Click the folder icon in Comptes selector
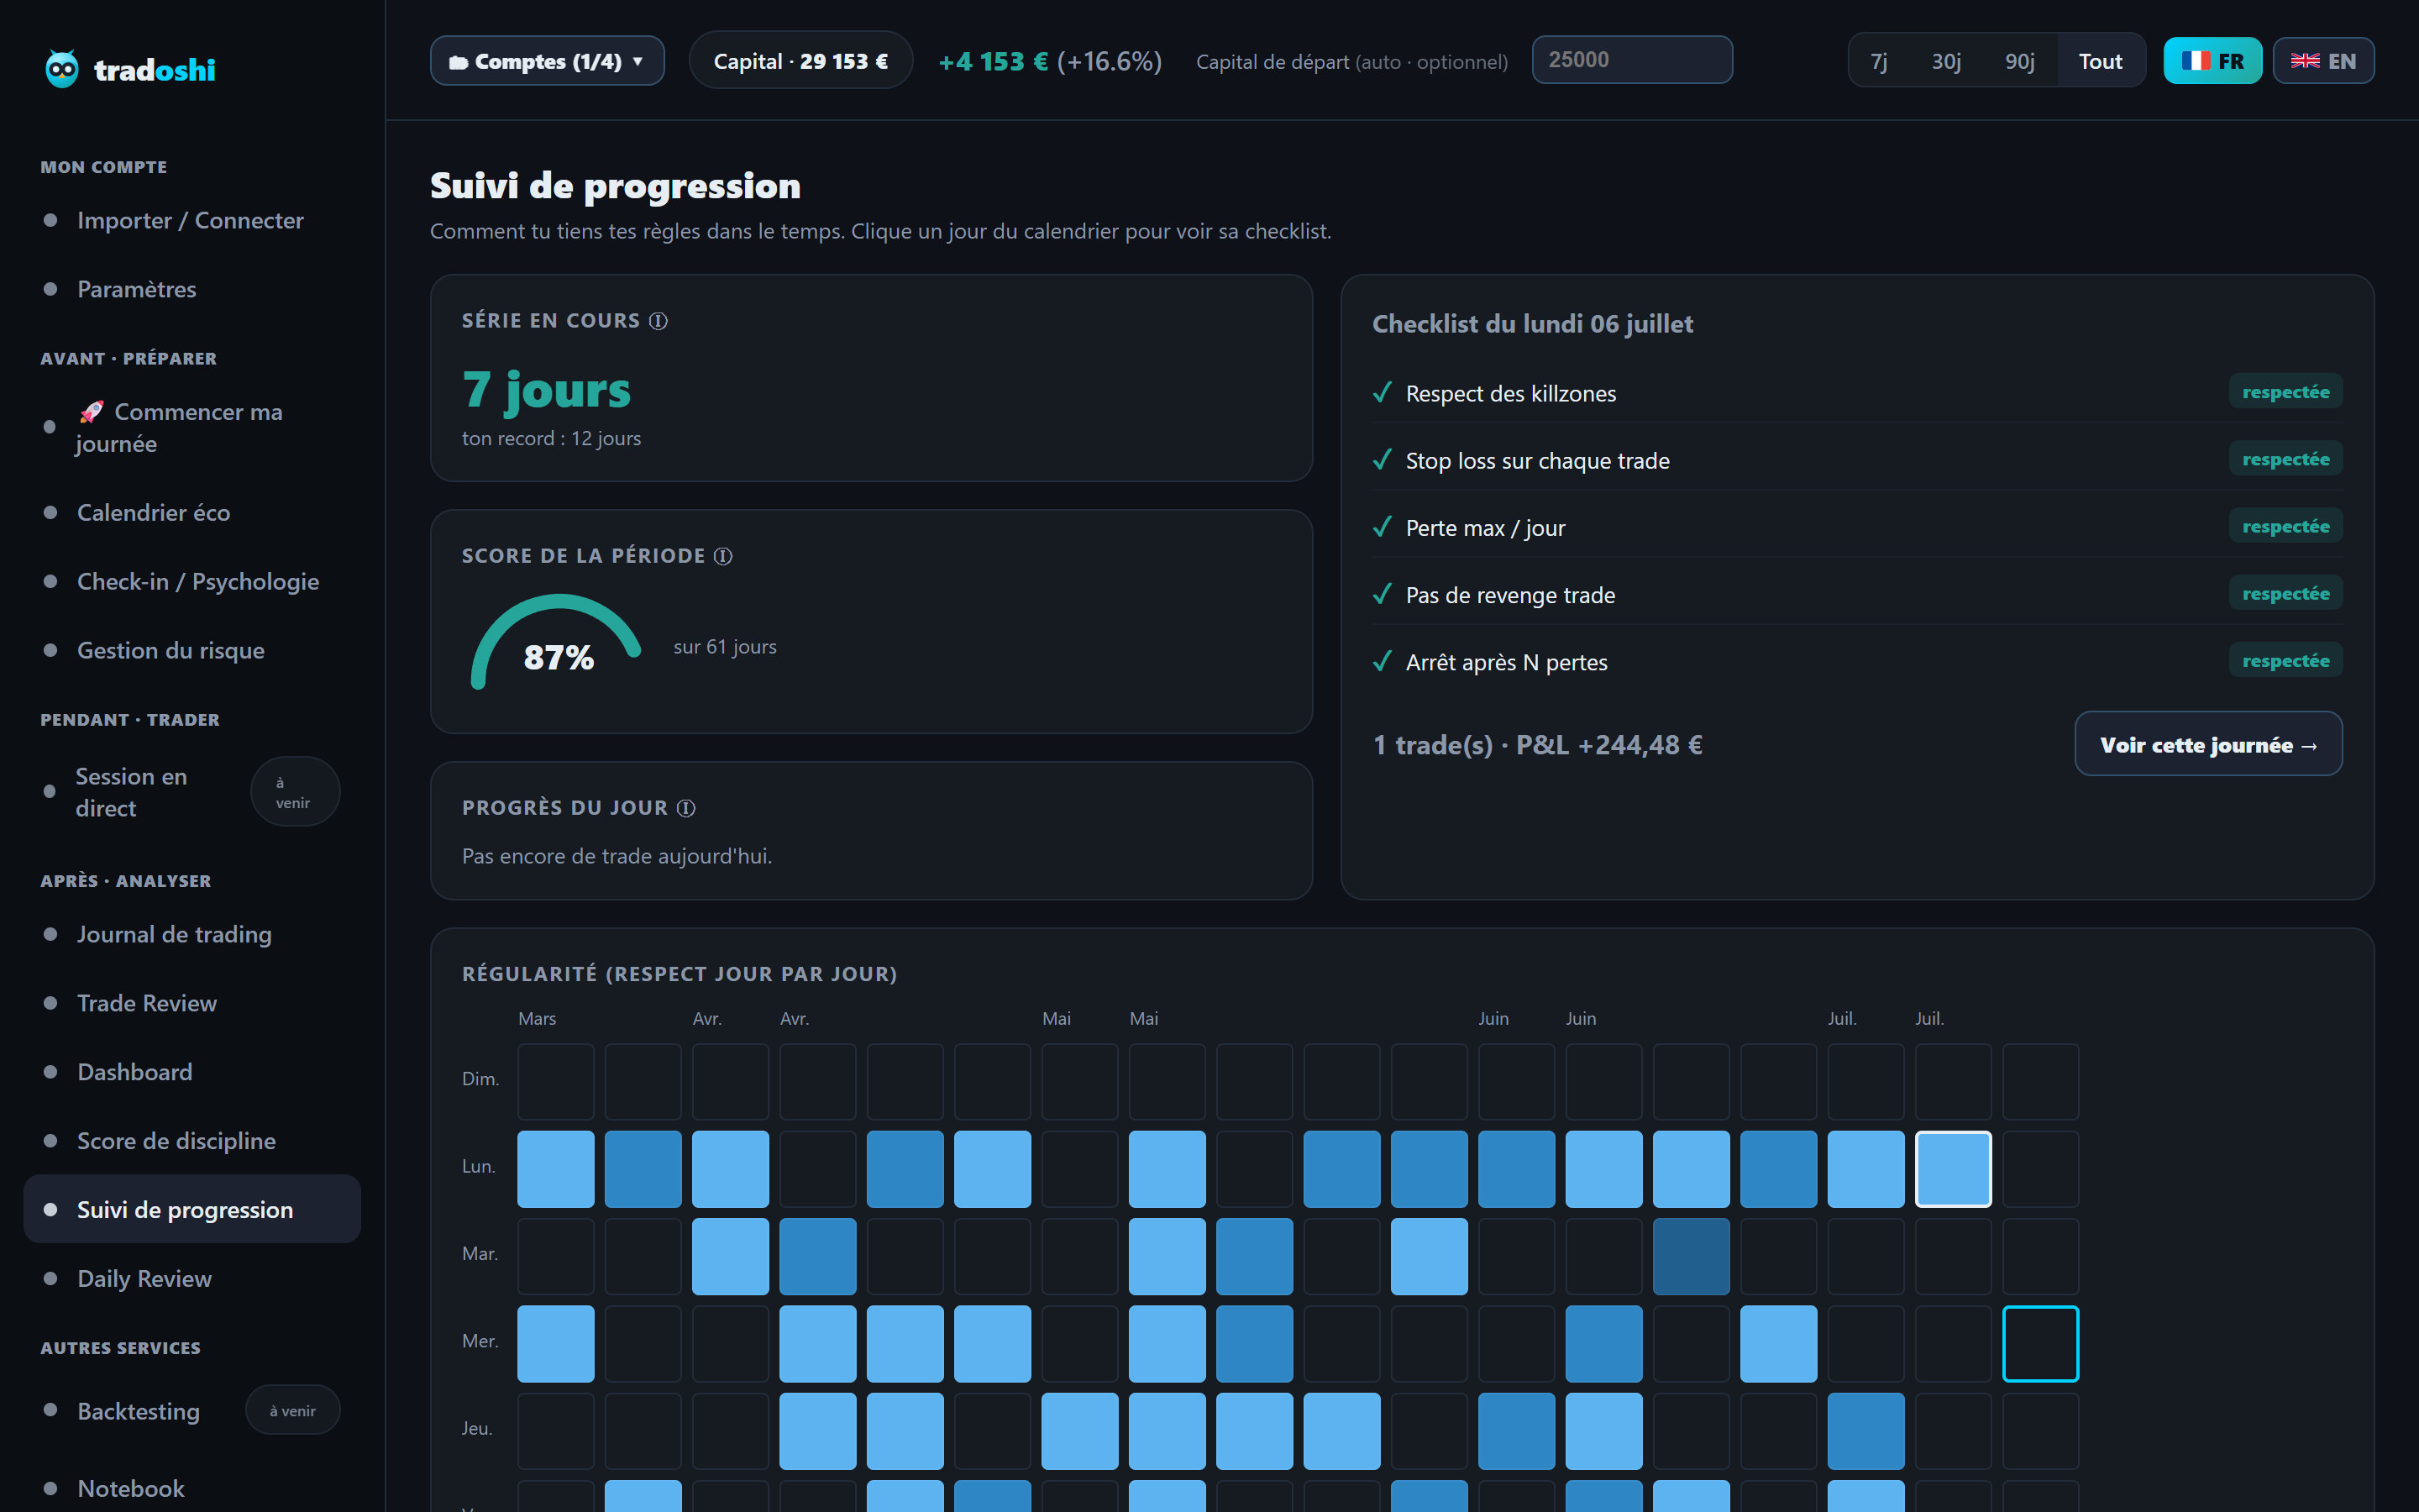This screenshot has width=2419, height=1512. (459, 62)
